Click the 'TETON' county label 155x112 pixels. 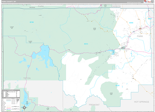point(27,78)
